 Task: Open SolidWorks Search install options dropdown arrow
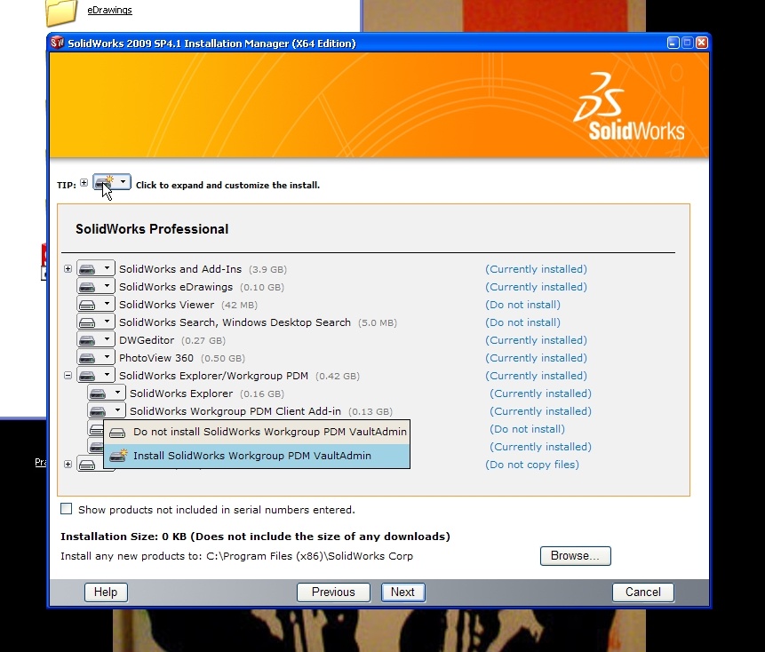coord(107,322)
